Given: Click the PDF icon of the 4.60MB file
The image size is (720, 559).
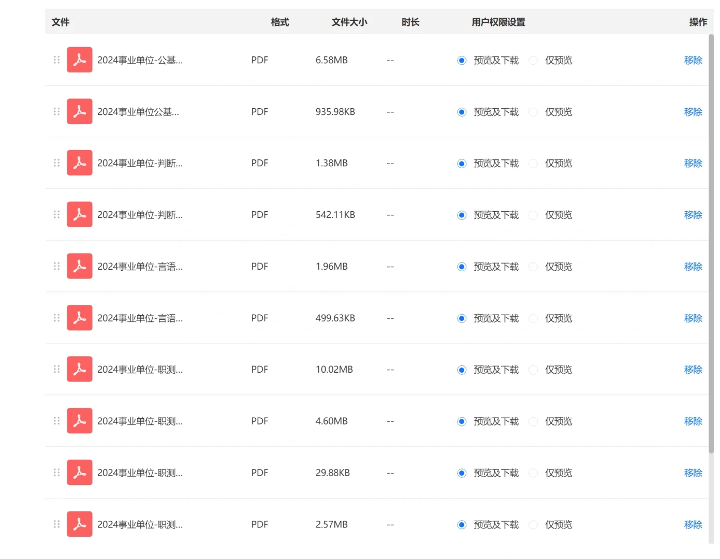Looking at the screenshot, I should 80,421.
